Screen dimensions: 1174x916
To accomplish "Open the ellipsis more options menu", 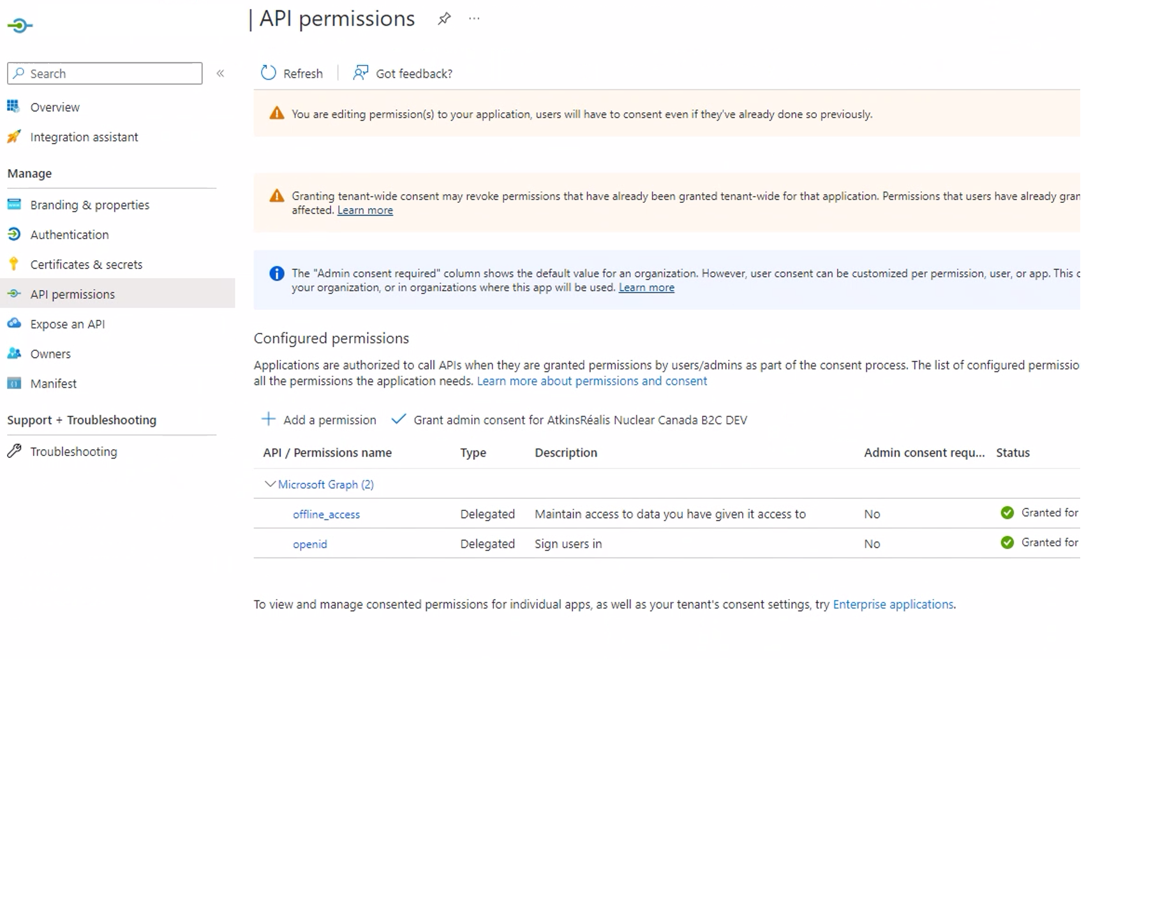I will 473,18.
